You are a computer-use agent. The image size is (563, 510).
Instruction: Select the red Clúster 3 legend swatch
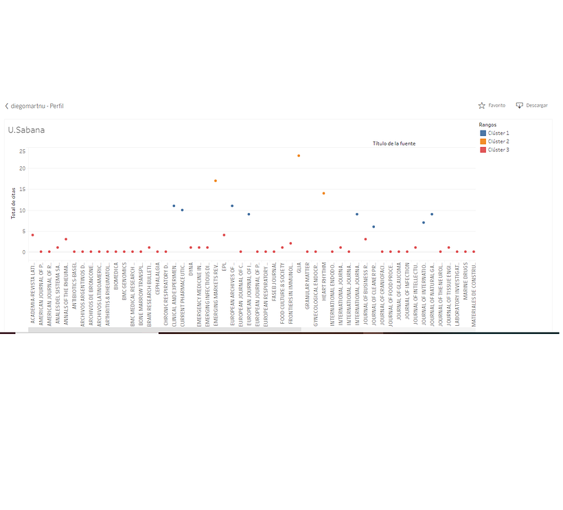click(483, 150)
